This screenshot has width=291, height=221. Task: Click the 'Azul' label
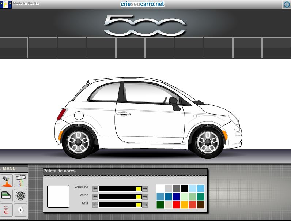pos(85,203)
